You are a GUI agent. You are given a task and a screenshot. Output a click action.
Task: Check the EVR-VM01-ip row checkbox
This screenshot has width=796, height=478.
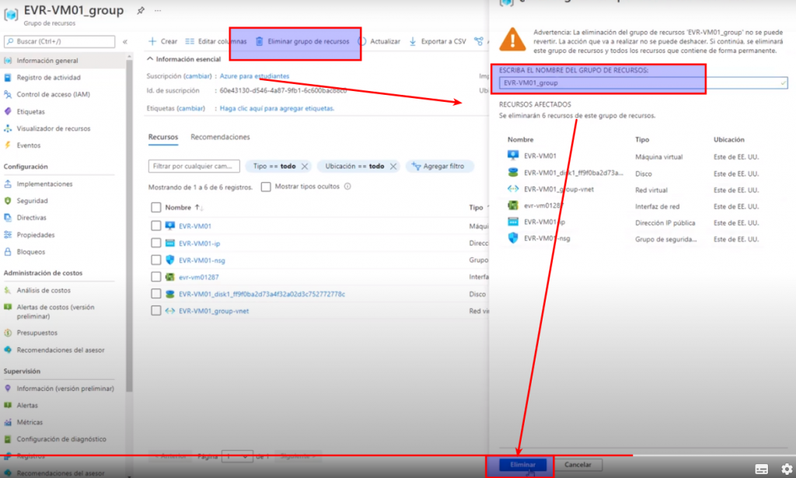tap(155, 243)
